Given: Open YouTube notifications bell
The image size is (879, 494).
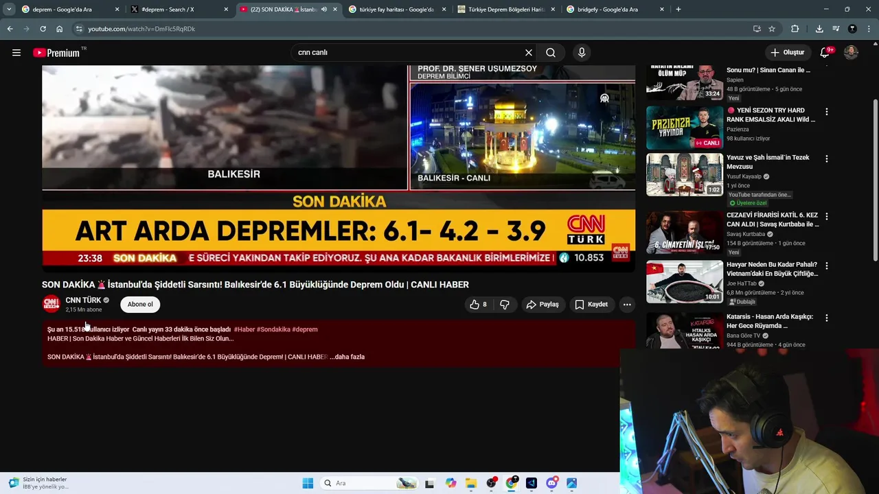Looking at the screenshot, I should pos(825,52).
